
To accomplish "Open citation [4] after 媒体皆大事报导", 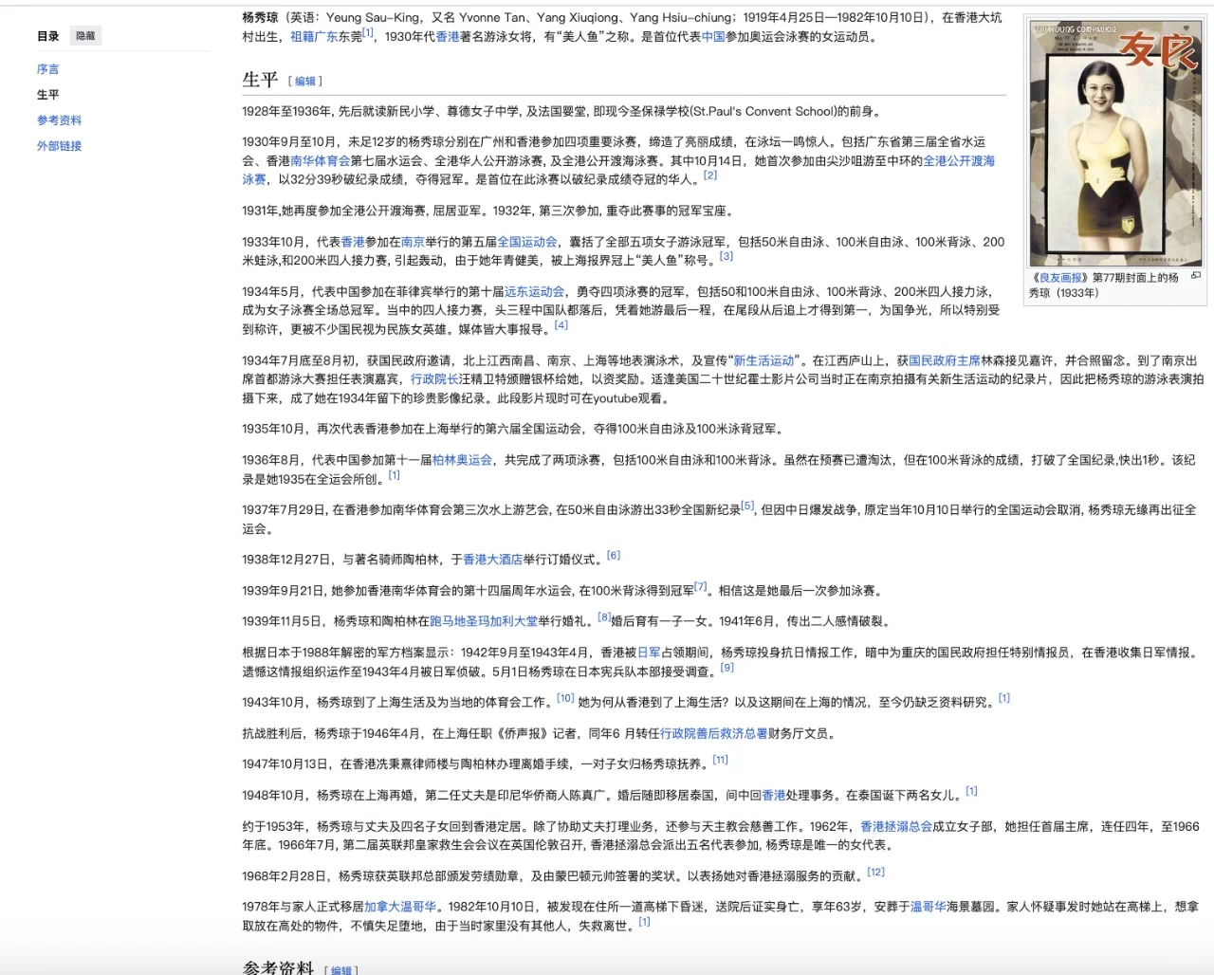I will click(561, 324).
